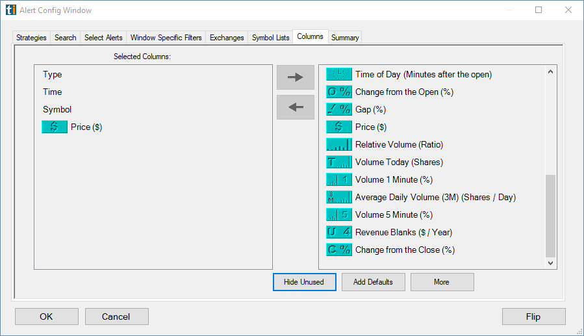Image resolution: width=584 pixels, height=336 pixels.
Task: Close the Alert Config Window
Action: click(x=568, y=10)
